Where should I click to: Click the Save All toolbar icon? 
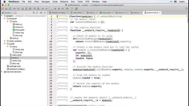pyautogui.click(x=6, y=9)
